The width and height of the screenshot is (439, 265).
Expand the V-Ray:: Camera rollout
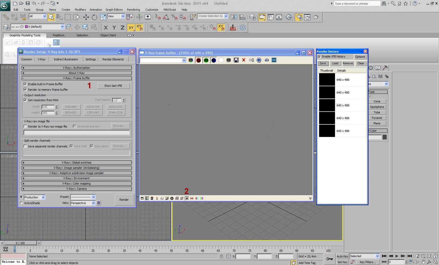(77, 189)
